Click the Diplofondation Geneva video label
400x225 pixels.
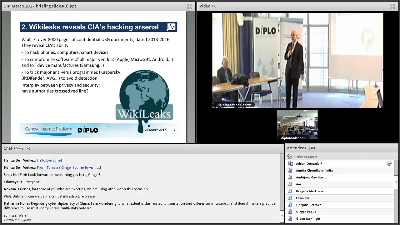pyautogui.click(x=234, y=105)
